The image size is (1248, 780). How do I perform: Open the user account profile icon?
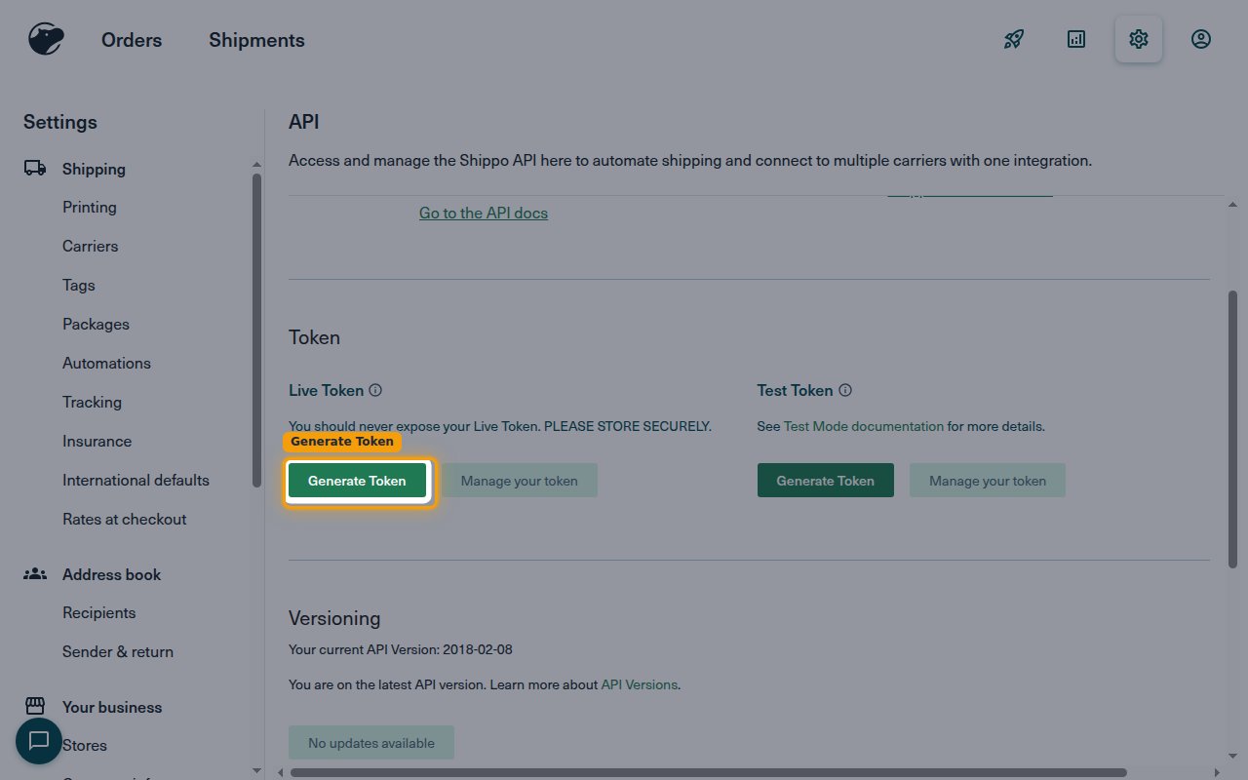tap(1201, 39)
